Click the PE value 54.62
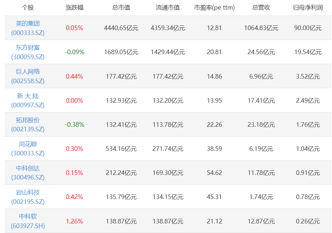This screenshot has height=233, width=332. [214, 173]
